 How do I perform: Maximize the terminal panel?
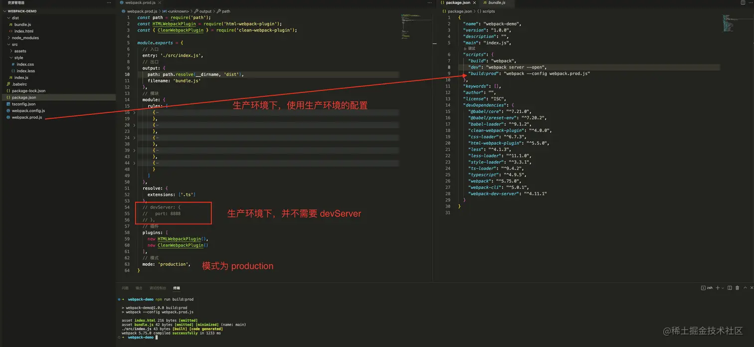746,288
